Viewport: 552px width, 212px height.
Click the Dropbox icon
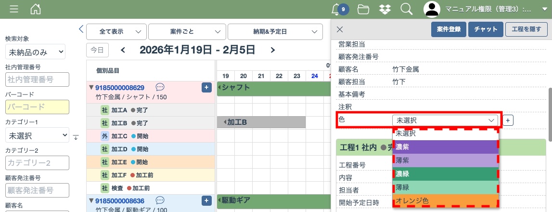pos(385,9)
